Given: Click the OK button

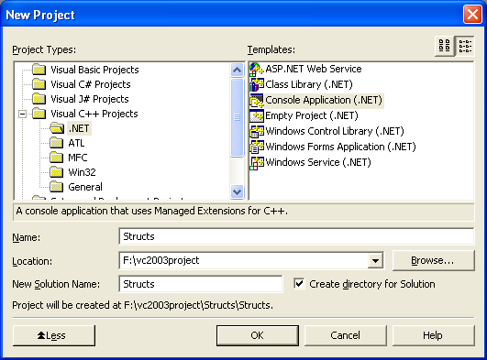Looking at the screenshot, I should 258,335.
